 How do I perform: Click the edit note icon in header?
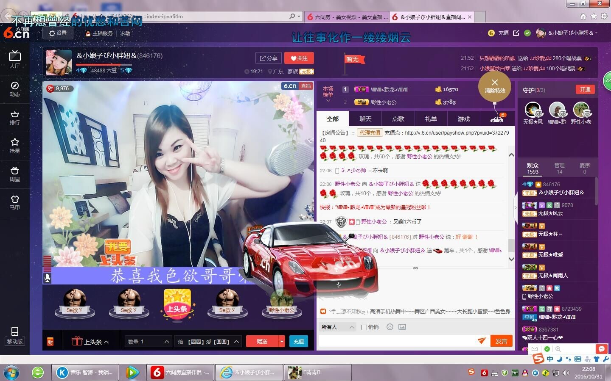516,33
